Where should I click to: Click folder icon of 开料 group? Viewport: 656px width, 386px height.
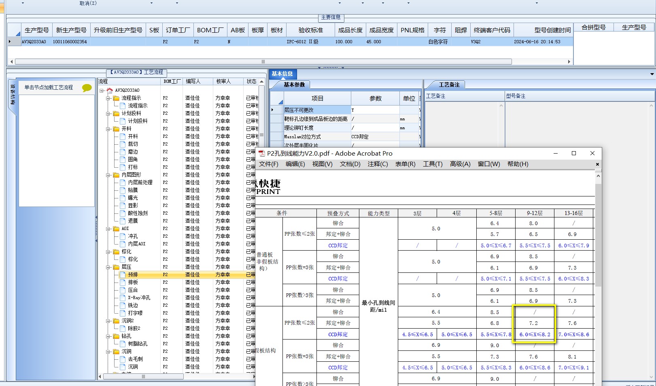click(x=117, y=129)
